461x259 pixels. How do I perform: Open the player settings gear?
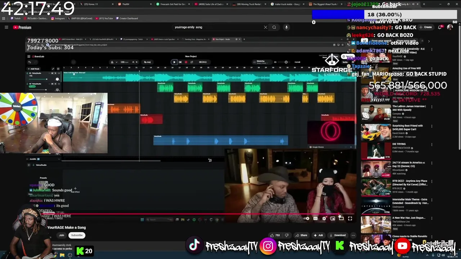324,218
